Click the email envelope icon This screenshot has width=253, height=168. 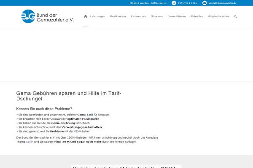click(x=205, y=3)
